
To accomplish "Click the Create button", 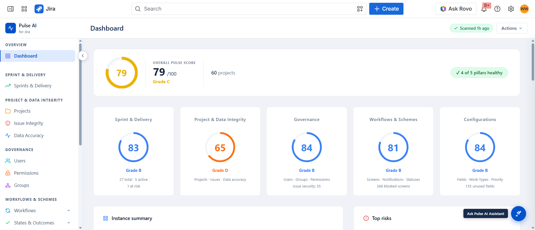I will click(x=386, y=9).
